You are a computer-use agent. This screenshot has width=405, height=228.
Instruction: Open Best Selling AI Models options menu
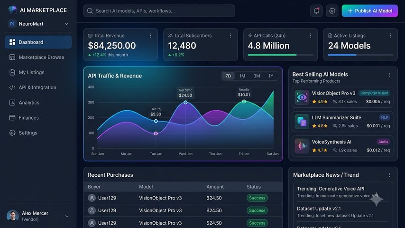[x=389, y=75]
